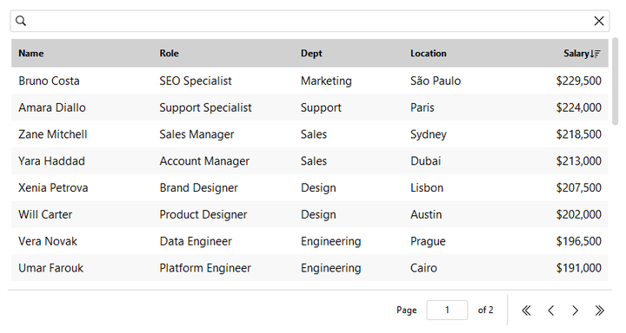Image resolution: width=626 pixels, height=333 pixels.
Task: Select the Amara Diallo name cell
Action: (52, 108)
